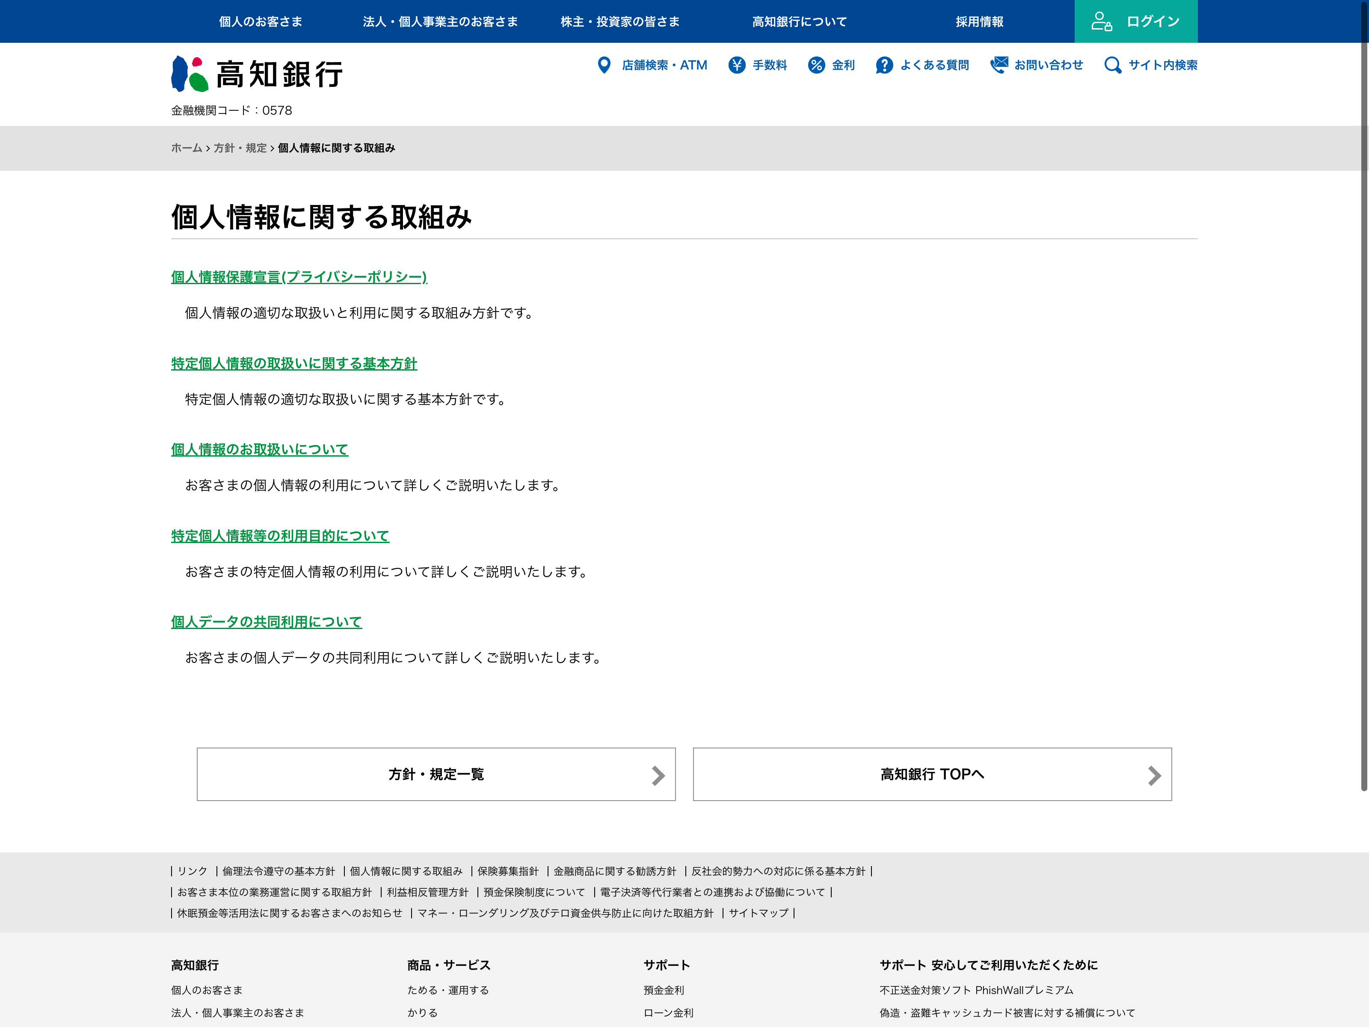Open the privacy policy 個人情報保護宣言 link
Viewport: 1369px width, 1027px height.
299,277
